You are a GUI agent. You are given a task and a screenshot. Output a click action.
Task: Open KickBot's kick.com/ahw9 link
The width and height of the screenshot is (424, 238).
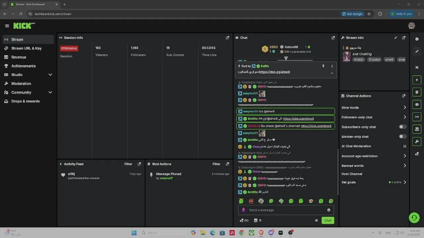(x=316, y=126)
